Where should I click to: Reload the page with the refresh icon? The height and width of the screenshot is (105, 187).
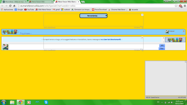coord(11,6)
